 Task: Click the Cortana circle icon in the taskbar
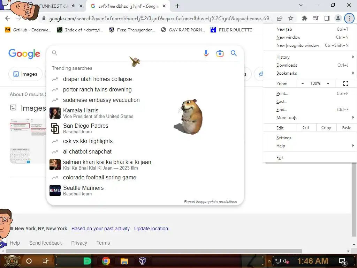coord(29,261)
